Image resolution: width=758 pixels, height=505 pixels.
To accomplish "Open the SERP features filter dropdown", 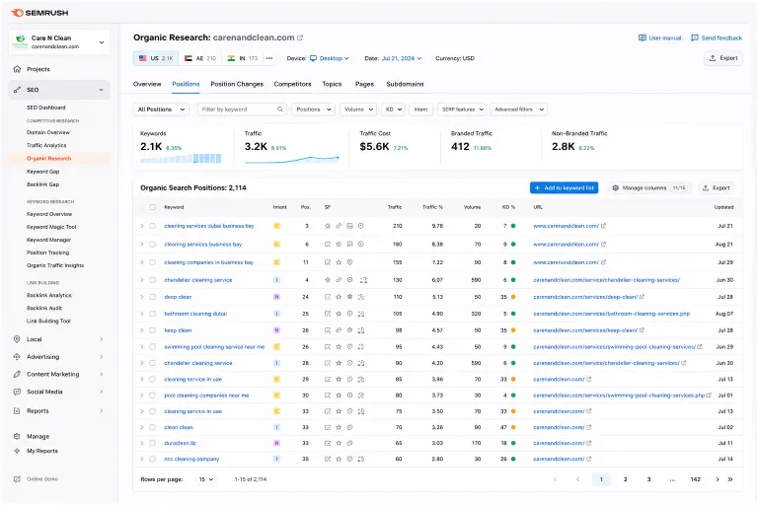I will pos(462,109).
